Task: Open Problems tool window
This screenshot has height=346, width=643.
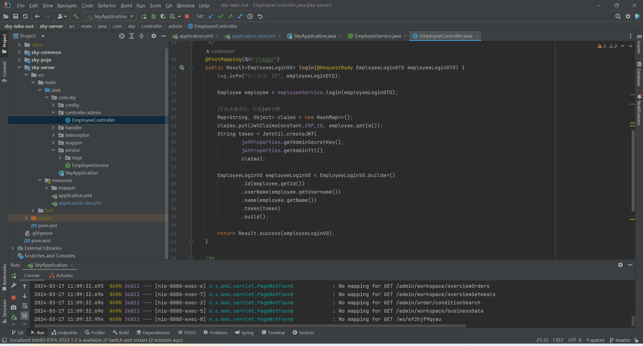Action: pyautogui.click(x=215, y=332)
